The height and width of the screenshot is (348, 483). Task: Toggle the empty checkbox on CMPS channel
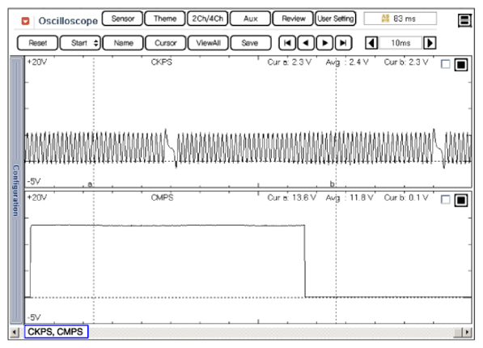click(446, 200)
